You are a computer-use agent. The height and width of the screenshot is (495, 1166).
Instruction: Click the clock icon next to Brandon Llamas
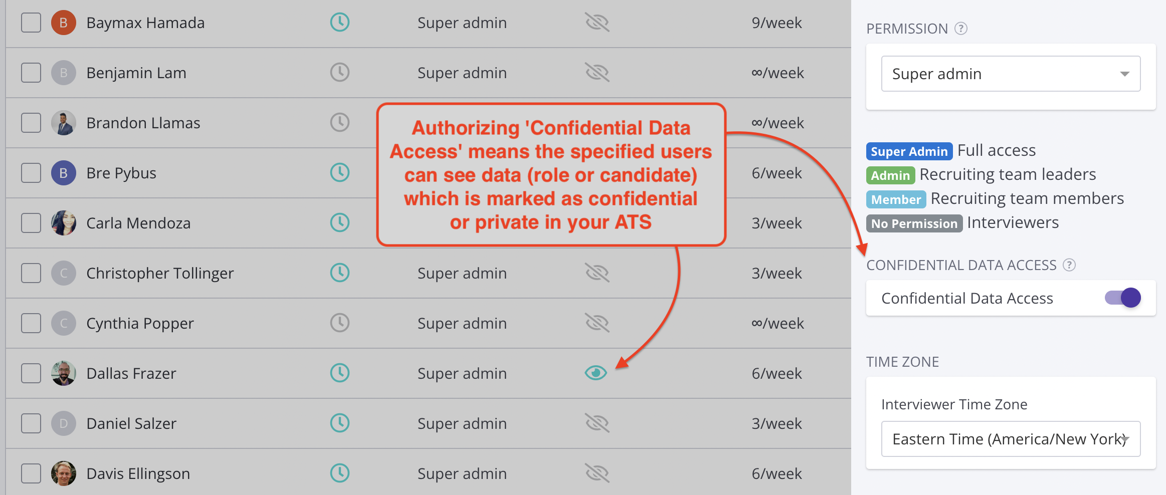tap(340, 123)
